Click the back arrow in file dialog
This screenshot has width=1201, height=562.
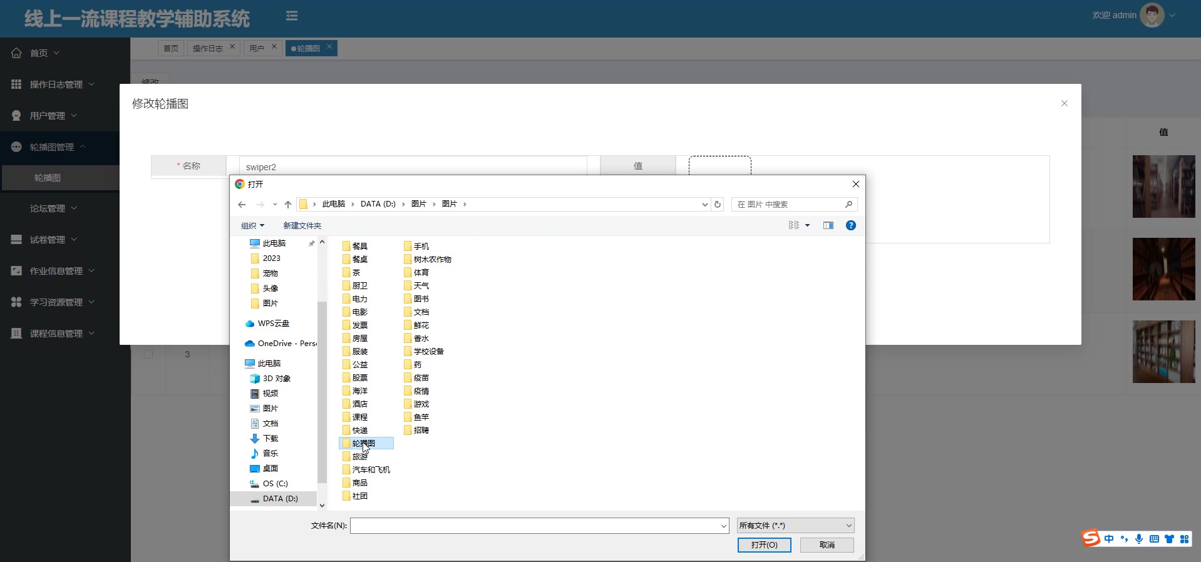pos(242,205)
